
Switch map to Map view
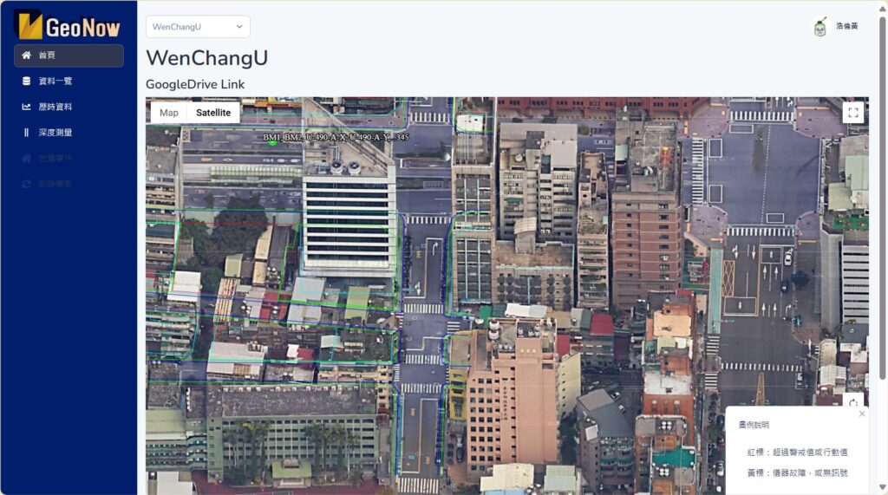(x=169, y=113)
